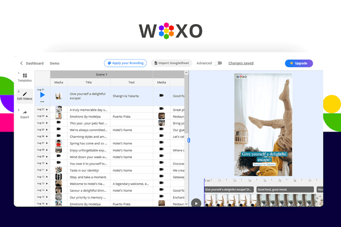Play the video preview timeline
The image size is (341, 227).
click(x=196, y=203)
